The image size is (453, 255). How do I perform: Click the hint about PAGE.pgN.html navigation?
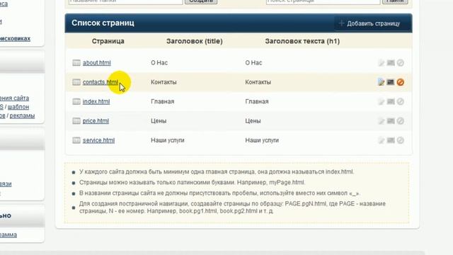[232, 208]
